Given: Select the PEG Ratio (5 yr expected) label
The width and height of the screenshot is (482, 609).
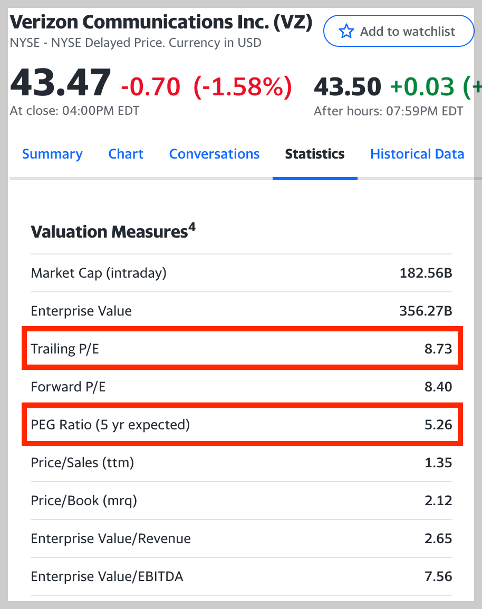Looking at the screenshot, I should (110, 424).
